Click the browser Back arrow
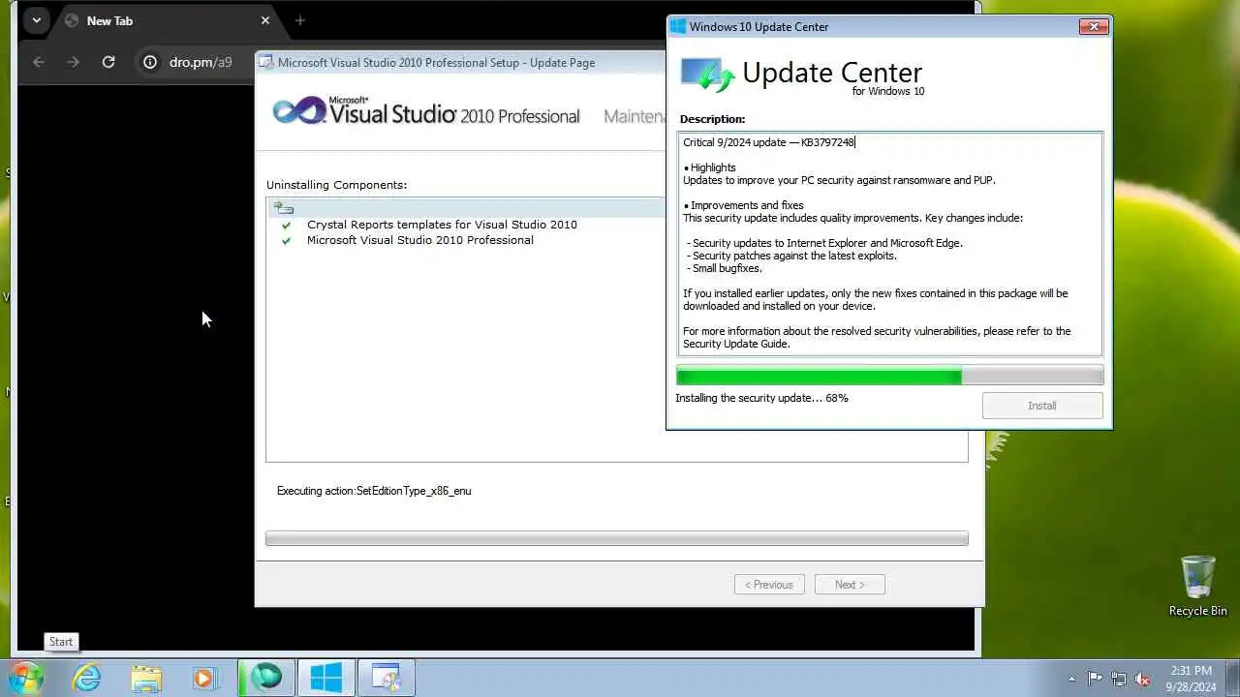This screenshot has width=1240, height=697. pyautogui.click(x=39, y=62)
